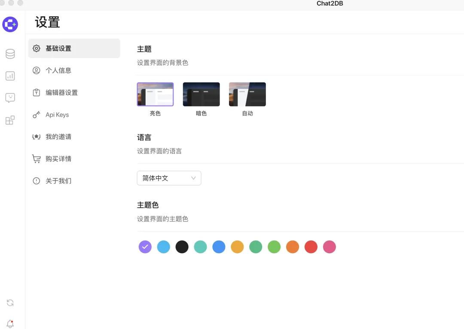The height and width of the screenshot is (329, 464).
Task: Open the database connections icon in sidebar
Action: [10, 54]
